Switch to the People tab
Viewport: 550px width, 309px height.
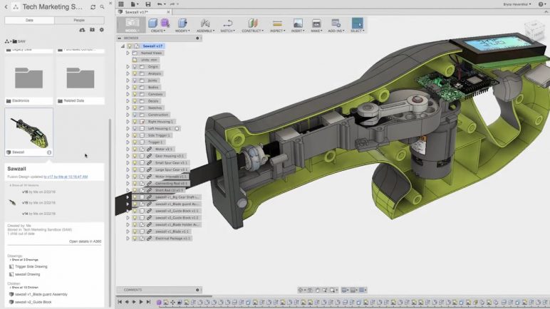(x=79, y=21)
